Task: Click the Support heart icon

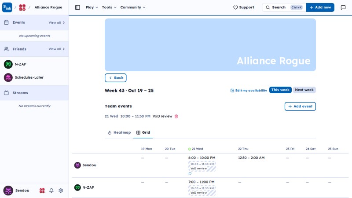Action: [235, 7]
